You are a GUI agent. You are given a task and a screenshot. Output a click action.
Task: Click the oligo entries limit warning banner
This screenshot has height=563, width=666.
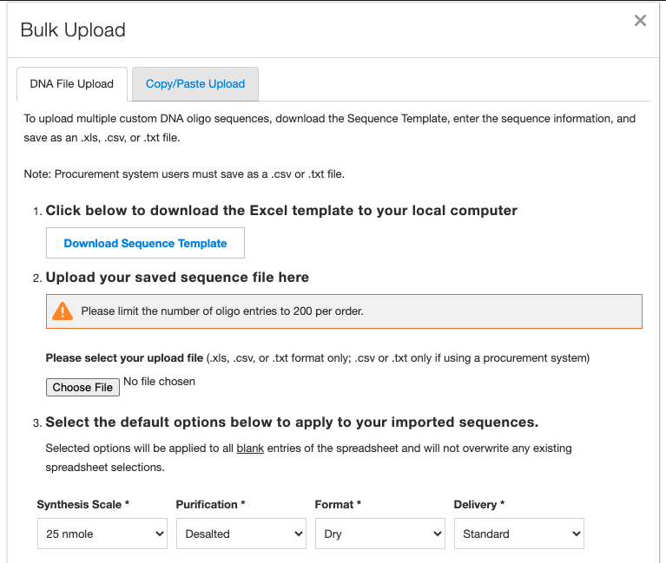pos(344,311)
